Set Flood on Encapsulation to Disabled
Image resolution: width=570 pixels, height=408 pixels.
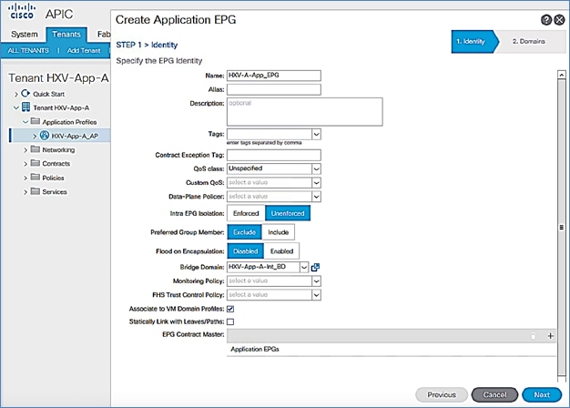click(245, 251)
